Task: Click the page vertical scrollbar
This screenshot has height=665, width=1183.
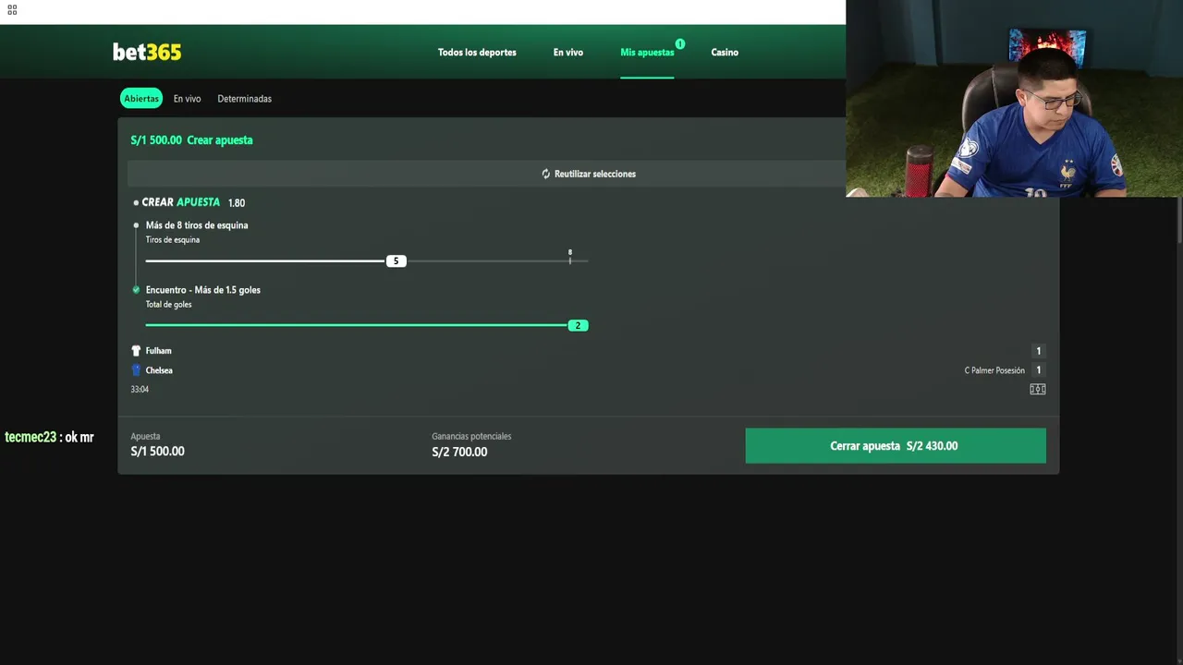Action: pyautogui.click(x=1179, y=222)
